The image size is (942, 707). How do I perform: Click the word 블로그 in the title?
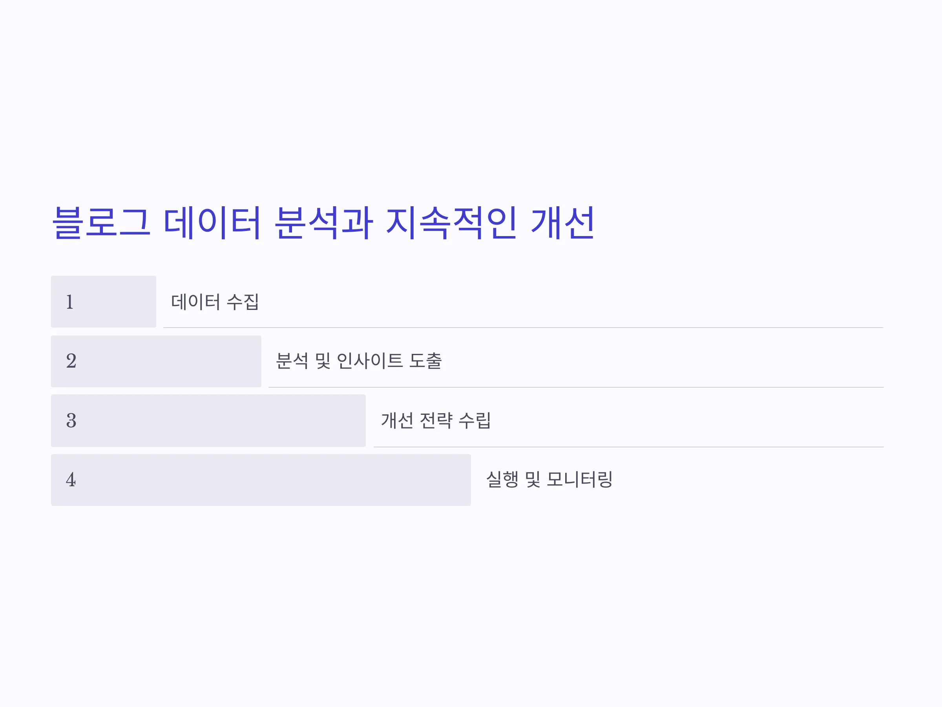point(101,222)
